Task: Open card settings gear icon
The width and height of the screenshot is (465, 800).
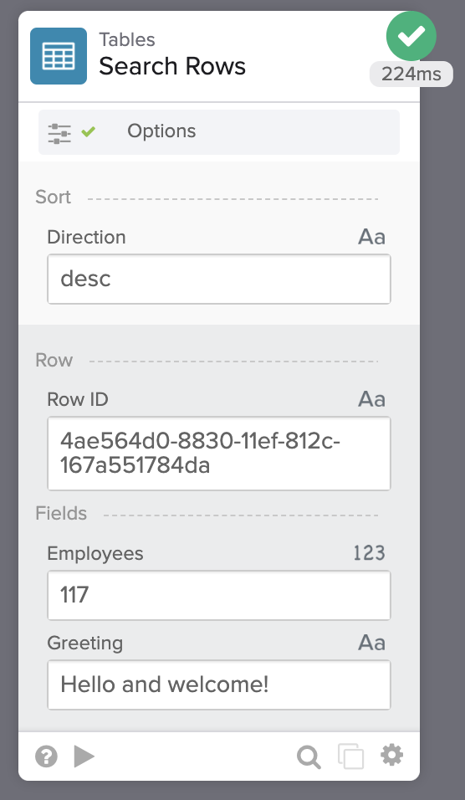Action: coord(391,755)
